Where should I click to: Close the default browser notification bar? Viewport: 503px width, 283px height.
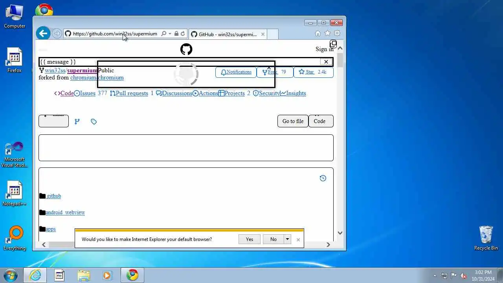tap(298, 239)
